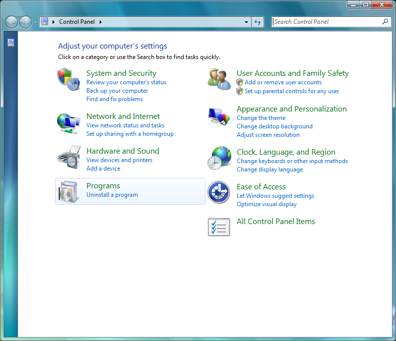This screenshot has width=396, height=341.
Task: Maximize the Control Panel window
Action: [x=365, y=4]
